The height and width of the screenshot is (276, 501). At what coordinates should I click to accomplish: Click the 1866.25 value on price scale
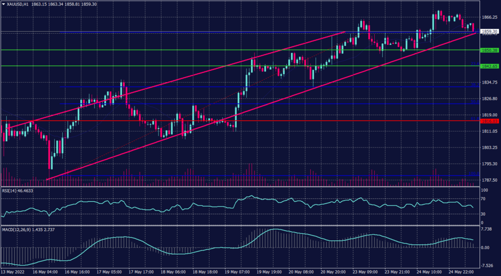[489, 17]
